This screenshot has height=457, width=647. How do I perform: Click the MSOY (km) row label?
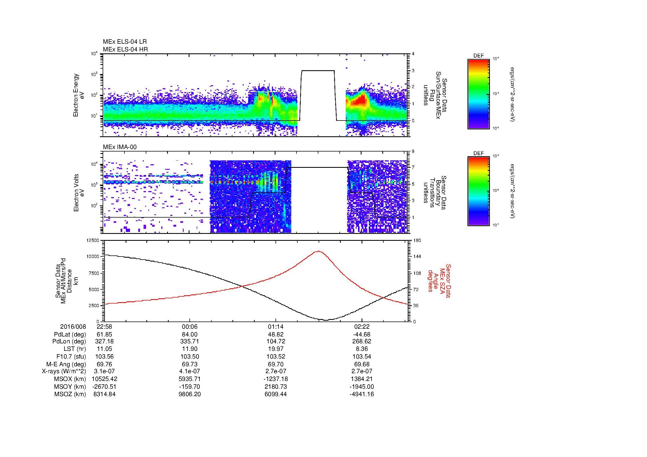pyautogui.click(x=70, y=387)
